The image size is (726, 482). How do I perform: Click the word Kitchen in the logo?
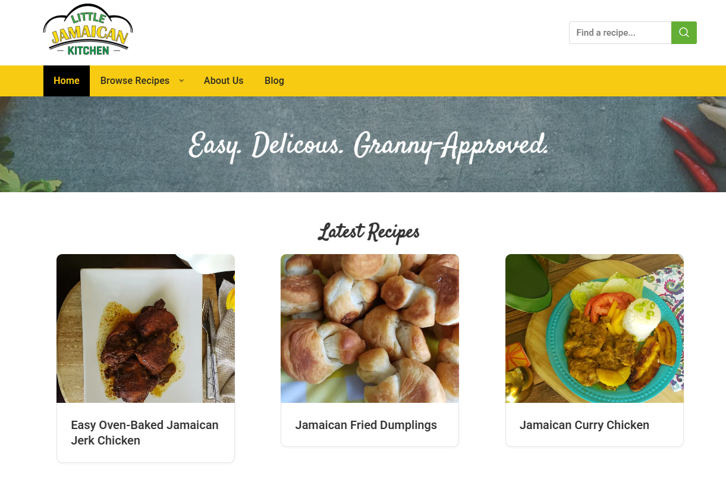click(89, 51)
